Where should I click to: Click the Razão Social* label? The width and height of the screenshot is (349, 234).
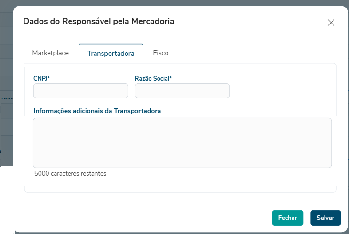(x=153, y=78)
